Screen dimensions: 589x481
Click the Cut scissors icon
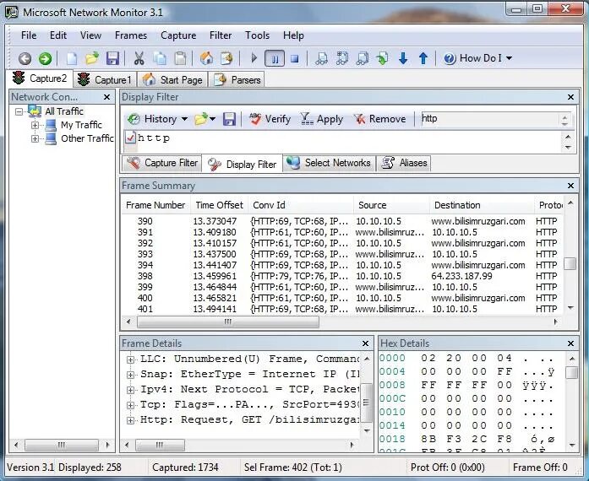point(139,58)
